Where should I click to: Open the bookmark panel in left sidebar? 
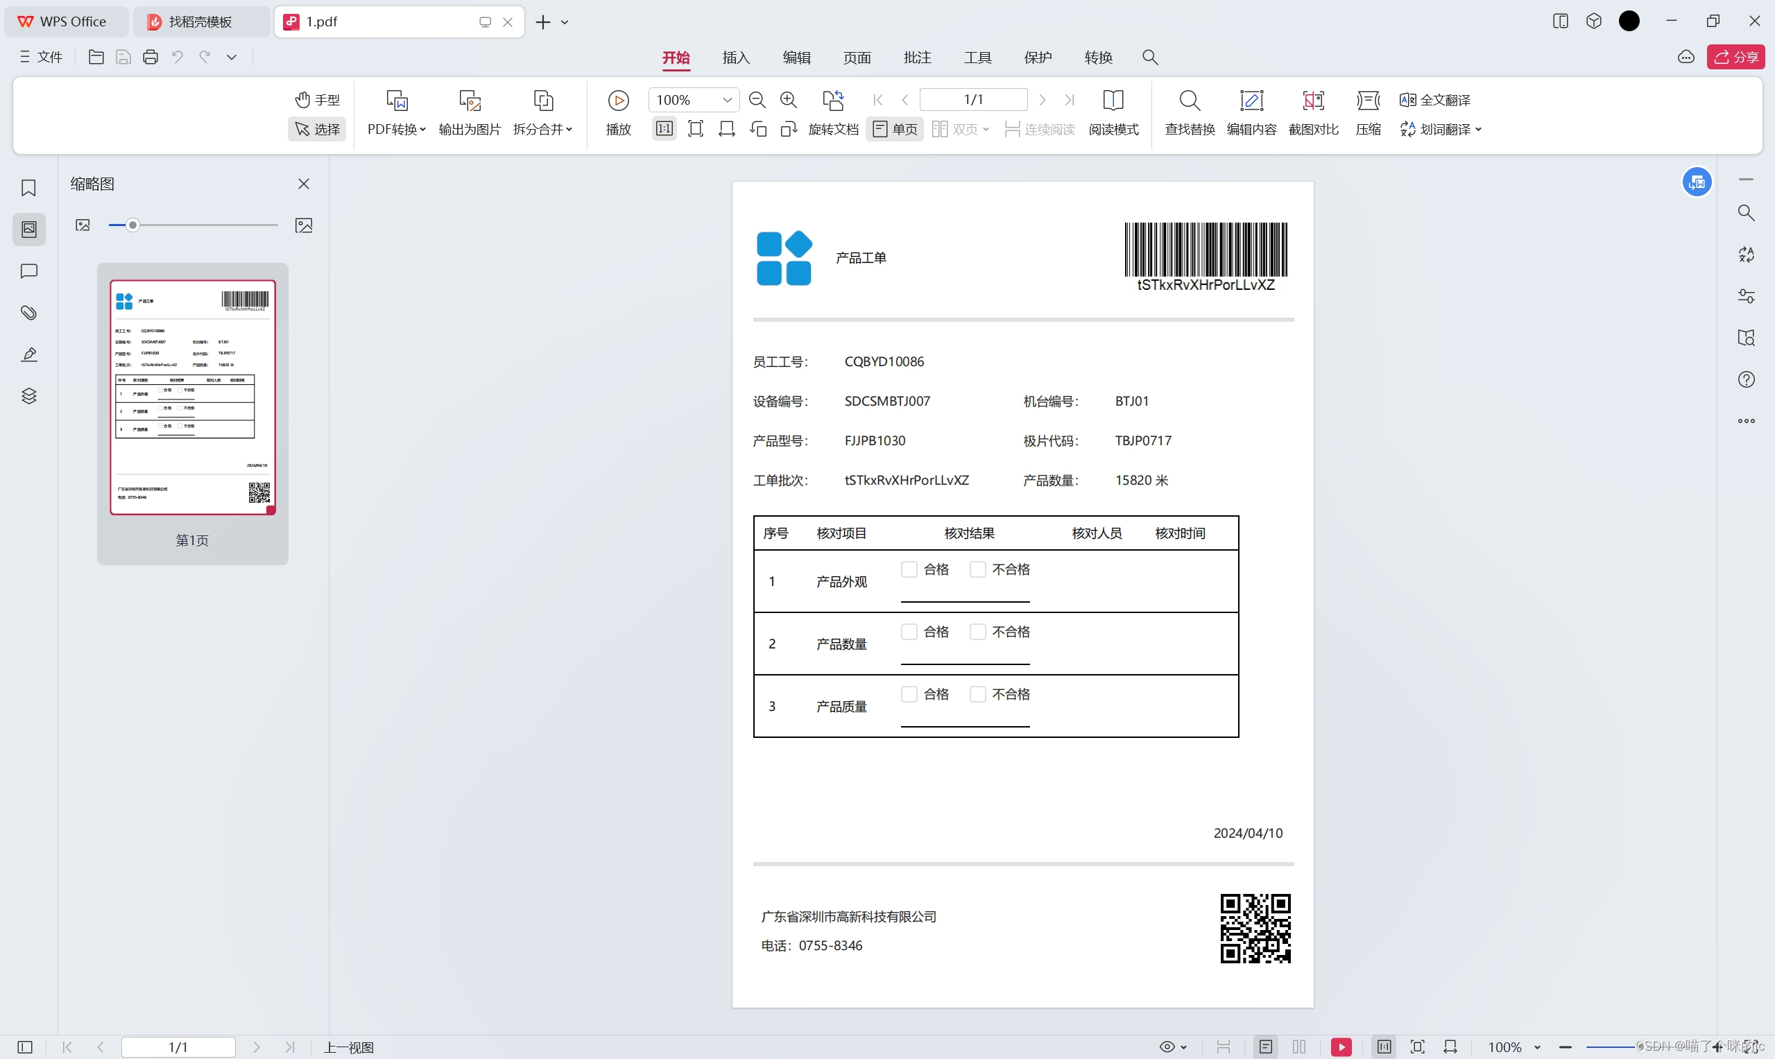pyautogui.click(x=28, y=188)
